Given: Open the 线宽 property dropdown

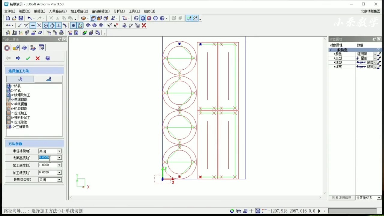Looking at the screenshot, I should pos(375,67).
